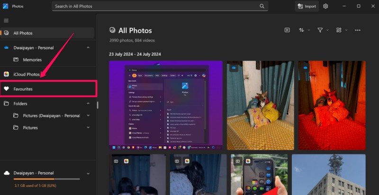Open the Favourites section
379x195 pixels.
tap(23, 89)
